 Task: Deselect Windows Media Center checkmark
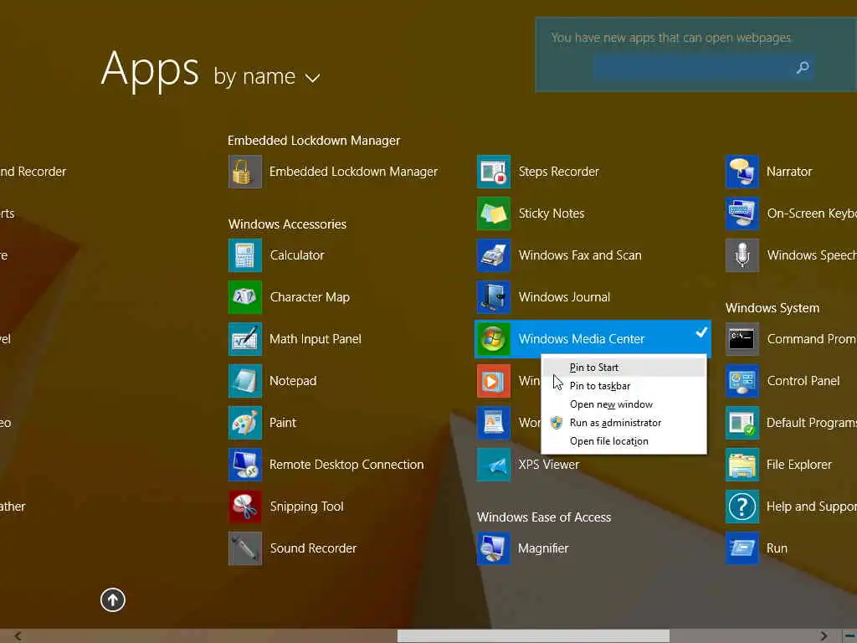pos(702,332)
